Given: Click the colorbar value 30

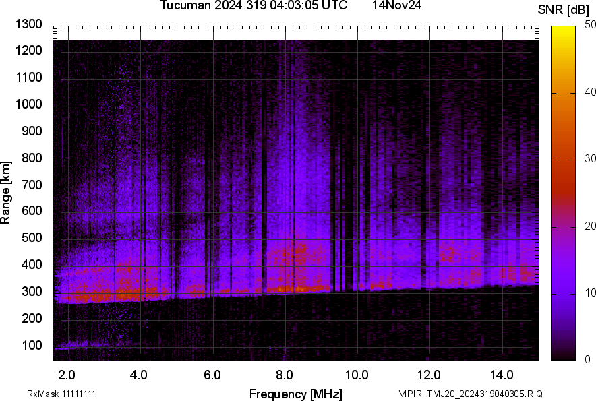Looking at the screenshot, I should click(590, 159).
